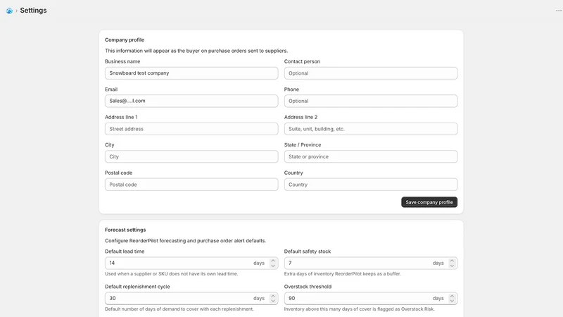Select the 'Company profile' heading

(x=125, y=40)
